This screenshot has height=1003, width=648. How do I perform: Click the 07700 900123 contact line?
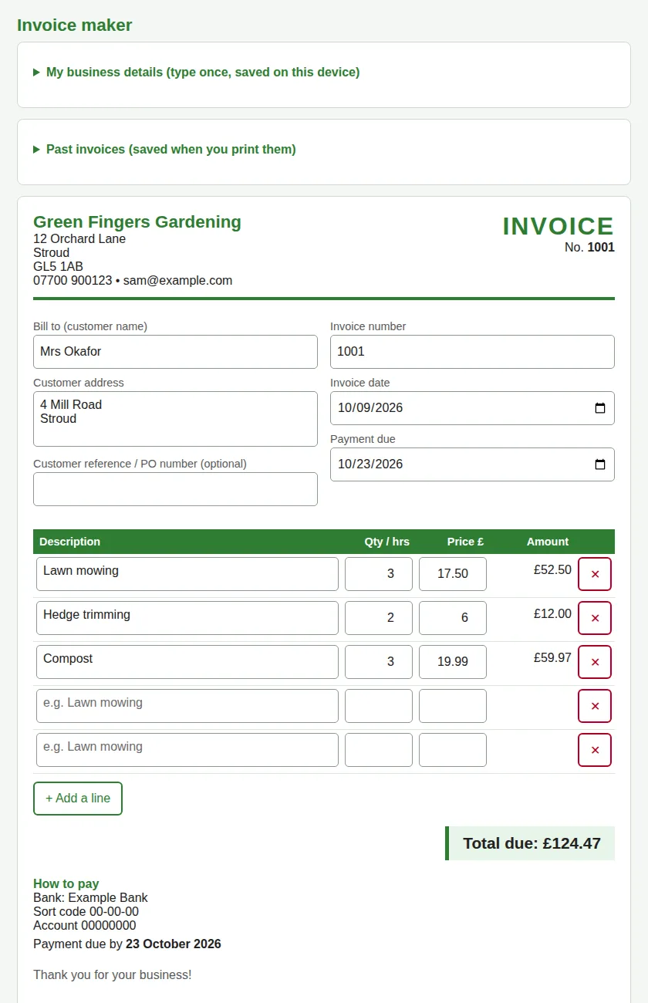[133, 281]
